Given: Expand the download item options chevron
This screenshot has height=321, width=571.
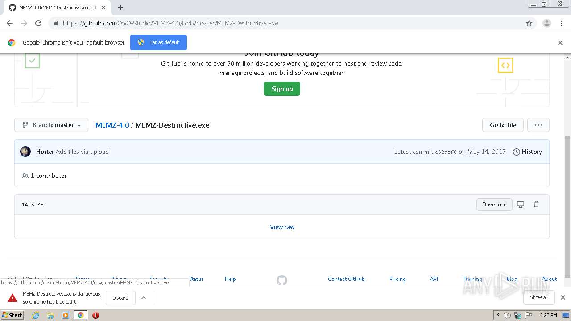Looking at the screenshot, I should (144, 298).
